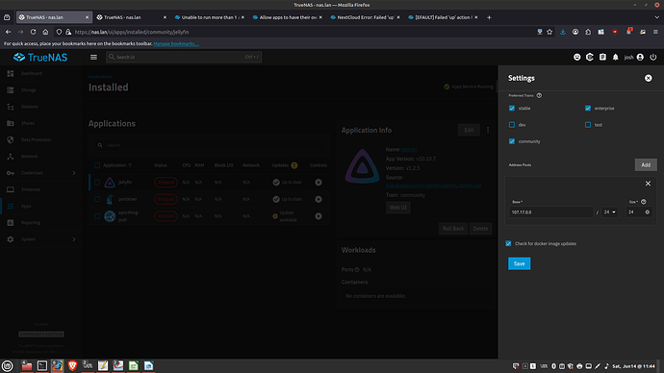Open the Linux Mint start menu
This screenshot has width=664, height=373.
(x=7, y=366)
